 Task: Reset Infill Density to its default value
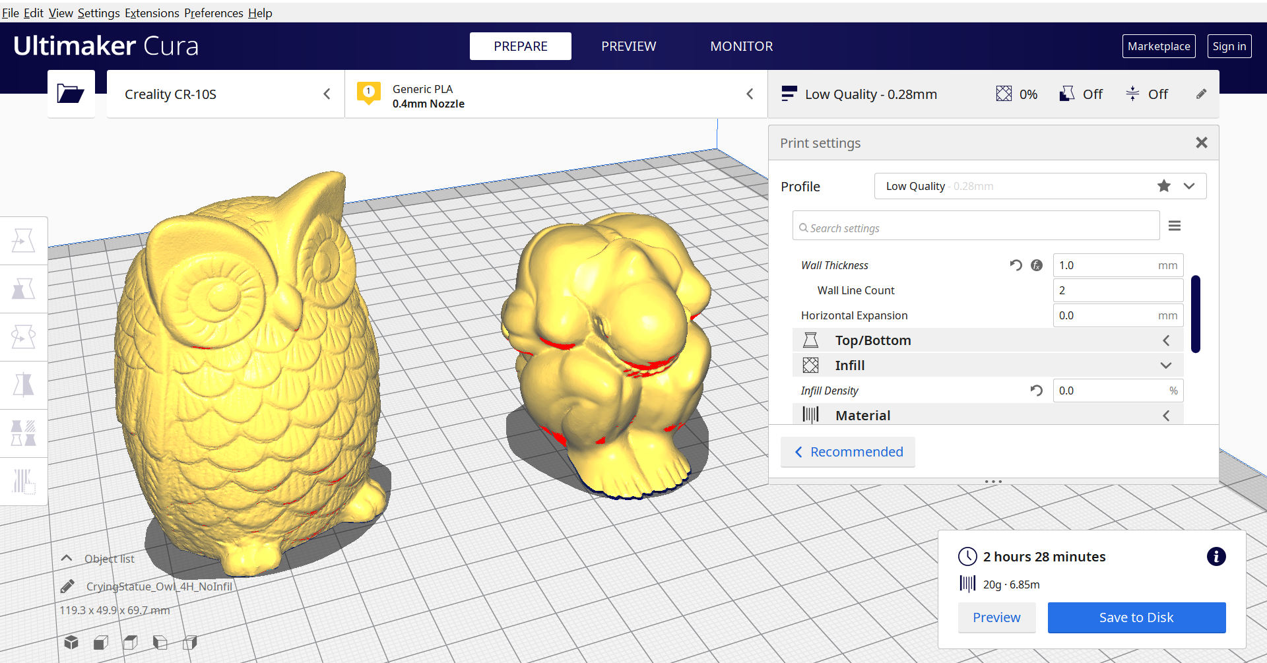click(1037, 391)
